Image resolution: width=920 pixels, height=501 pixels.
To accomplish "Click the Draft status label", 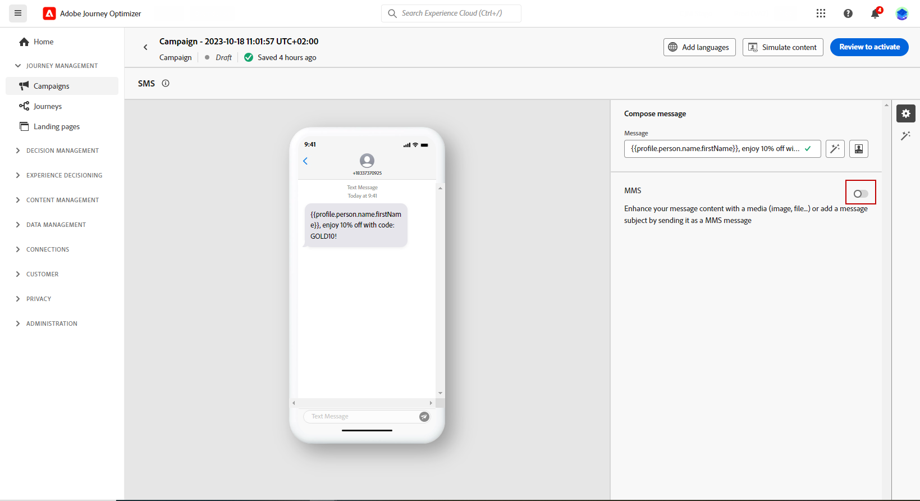I will click(x=224, y=57).
